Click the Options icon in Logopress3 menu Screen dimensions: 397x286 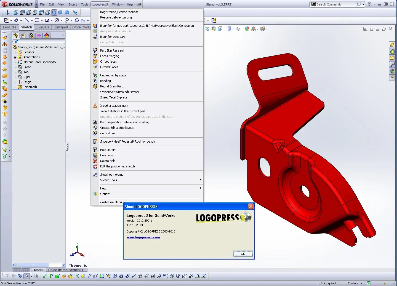tap(95, 194)
